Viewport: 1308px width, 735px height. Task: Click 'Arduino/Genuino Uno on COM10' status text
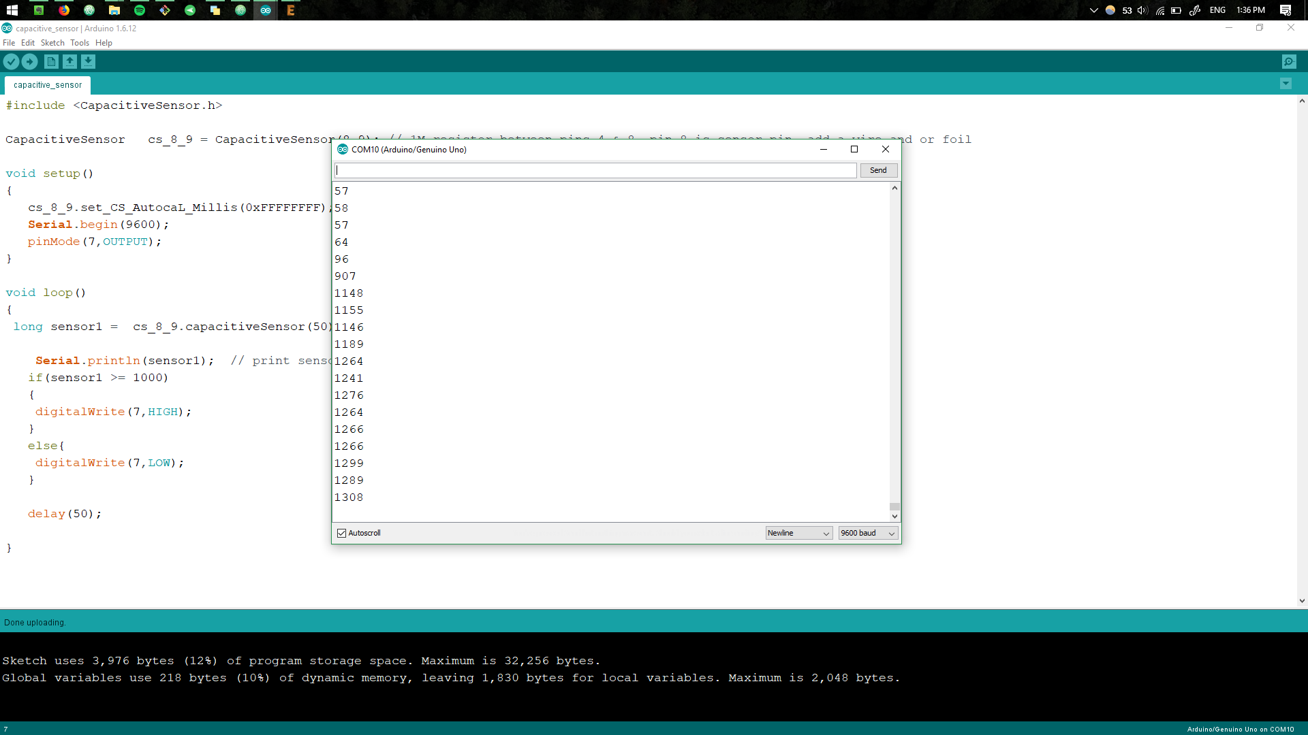click(x=1241, y=730)
